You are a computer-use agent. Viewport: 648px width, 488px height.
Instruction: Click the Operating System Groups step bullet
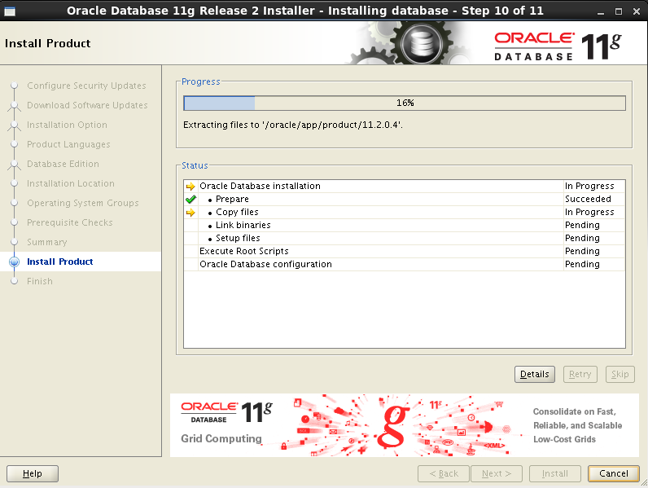[14, 203]
